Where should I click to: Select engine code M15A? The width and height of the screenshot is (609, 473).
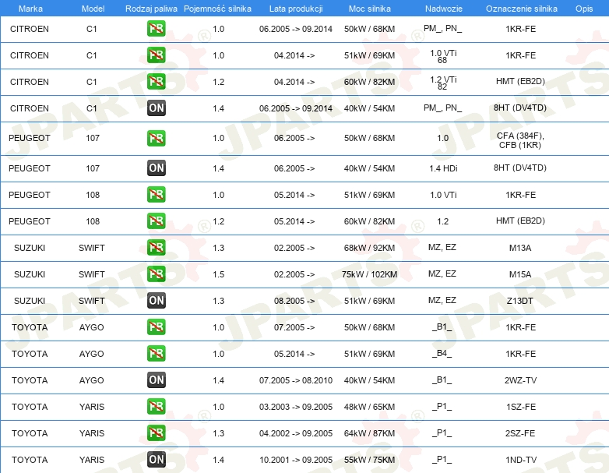pos(520,274)
